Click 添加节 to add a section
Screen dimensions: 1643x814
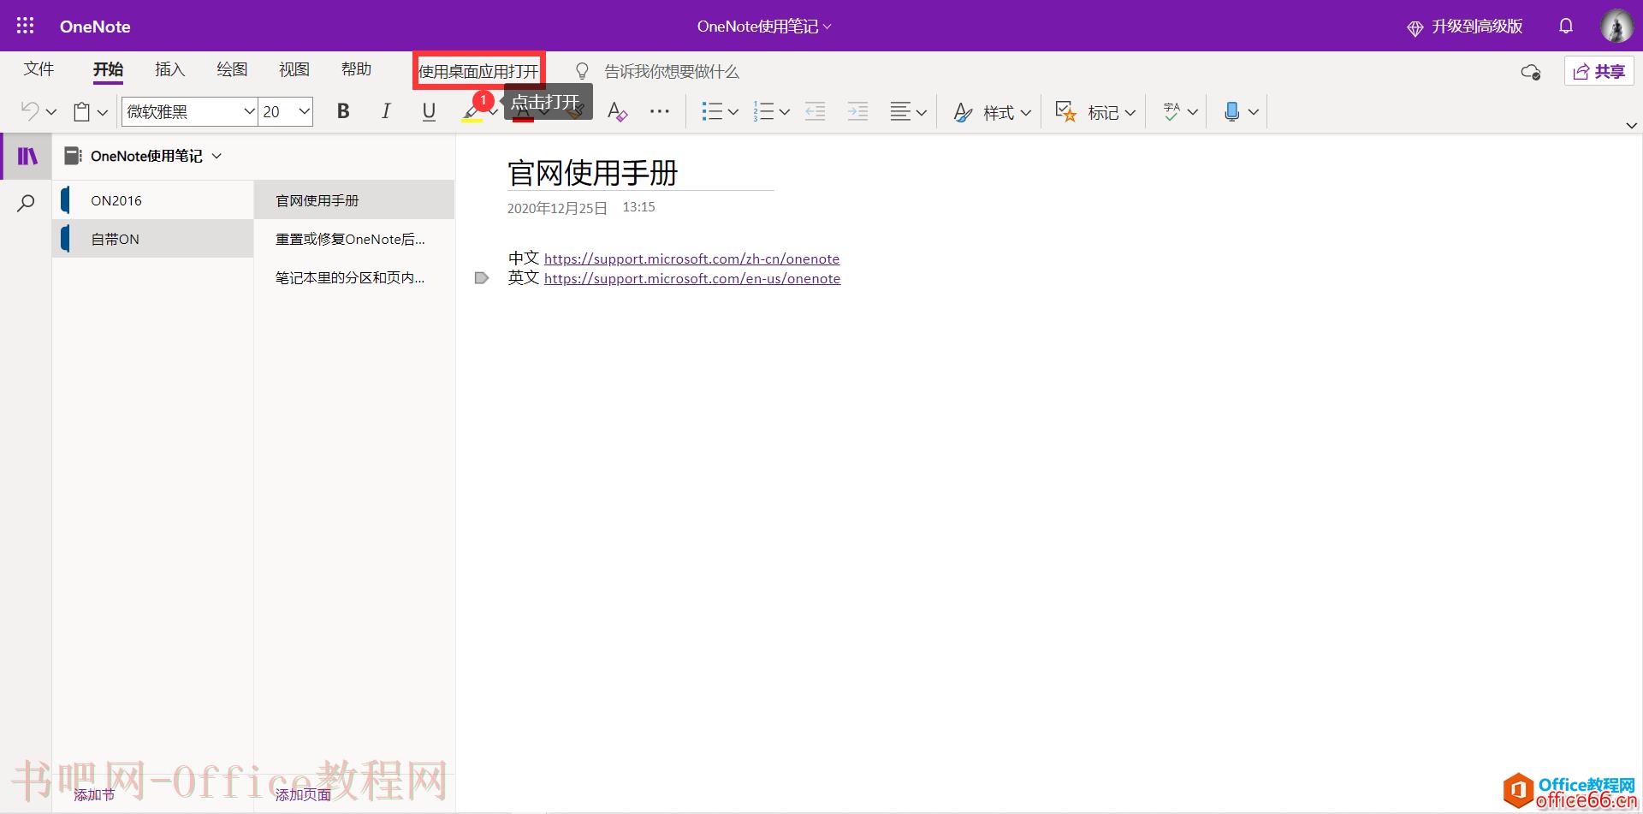[x=94, y=795]
